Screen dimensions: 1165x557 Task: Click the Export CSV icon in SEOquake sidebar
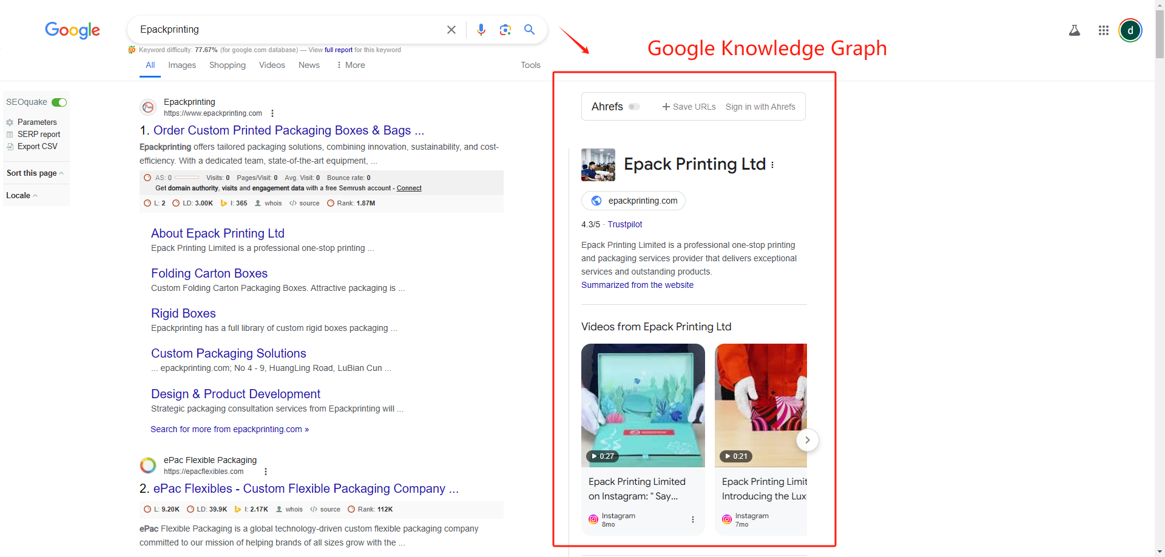point(10,146)
